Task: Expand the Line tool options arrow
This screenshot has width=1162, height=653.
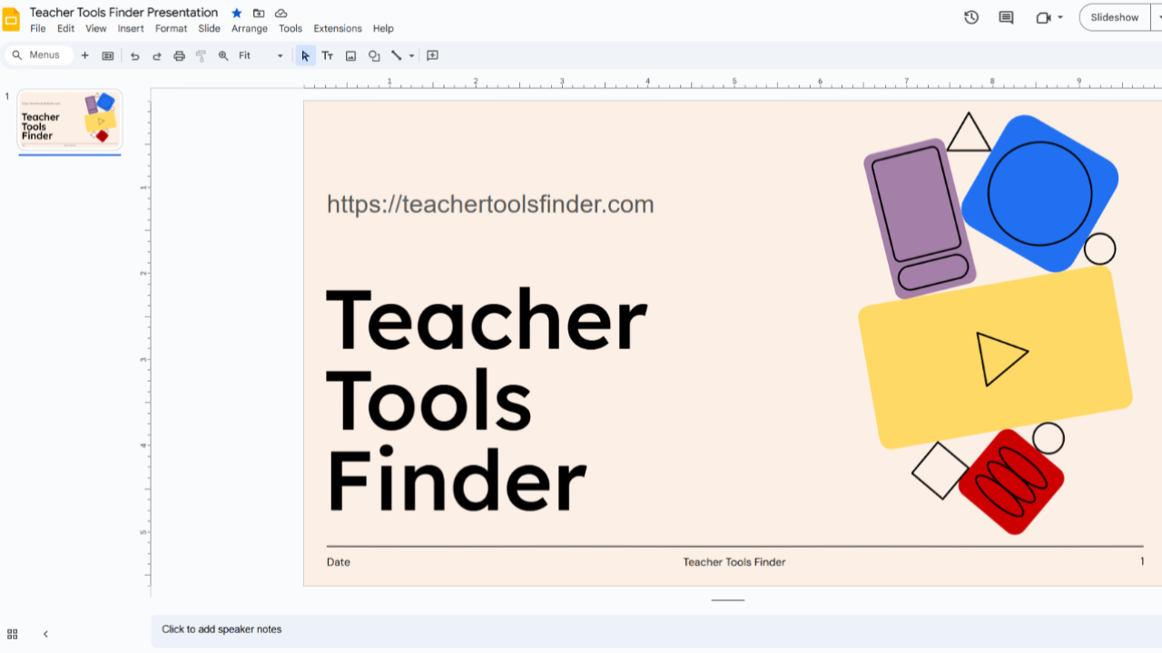Action: 411,55
